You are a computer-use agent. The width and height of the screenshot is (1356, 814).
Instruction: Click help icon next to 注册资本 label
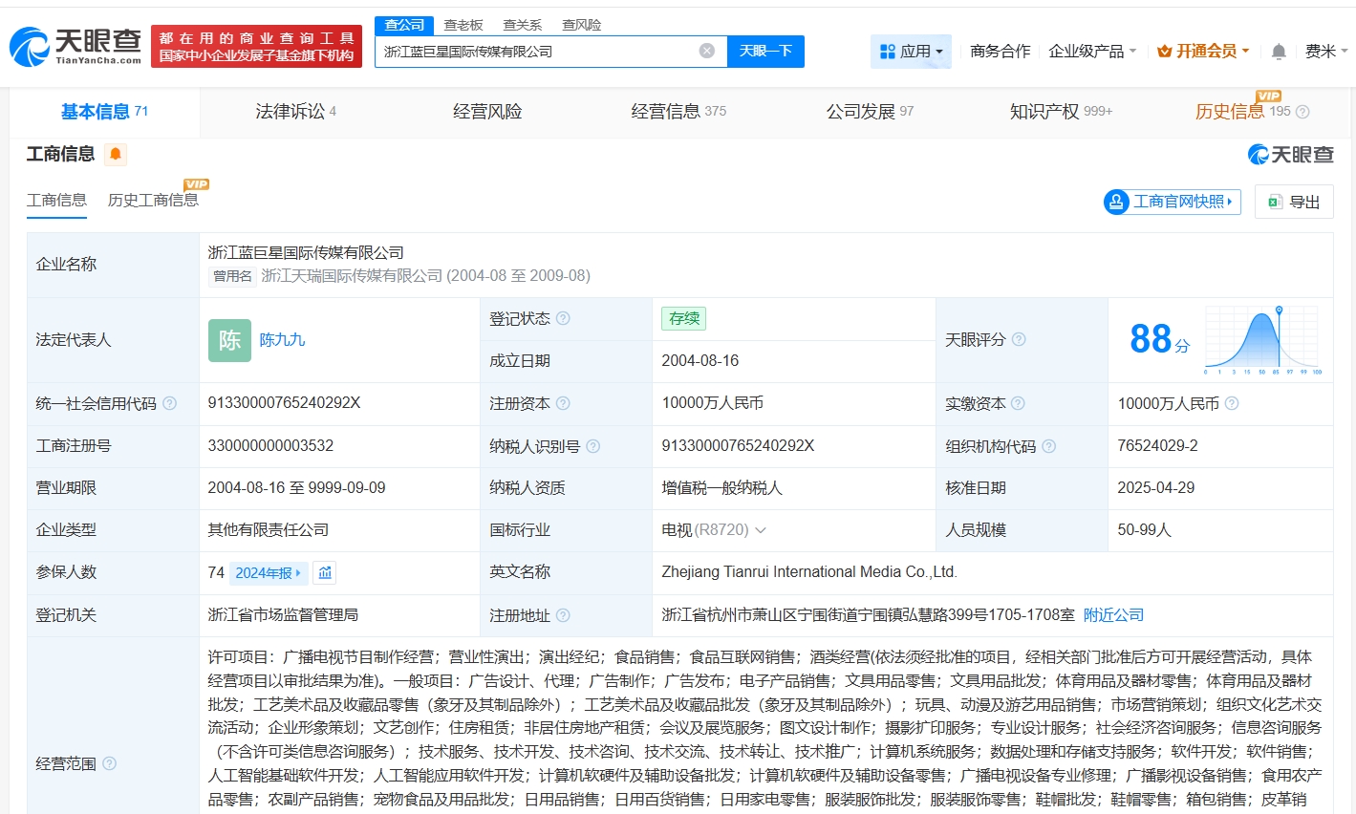coord(563,403)
